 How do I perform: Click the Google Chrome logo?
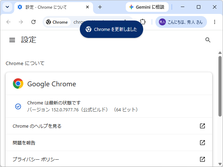(18, 83)
